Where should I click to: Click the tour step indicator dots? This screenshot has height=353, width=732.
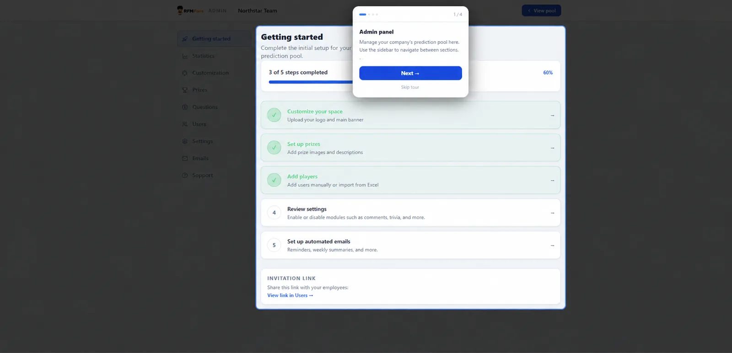pyautogui.click(x=369, y=15)
